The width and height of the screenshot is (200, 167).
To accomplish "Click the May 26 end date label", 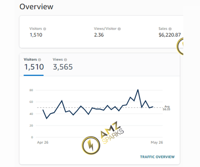I will (157, 142).
